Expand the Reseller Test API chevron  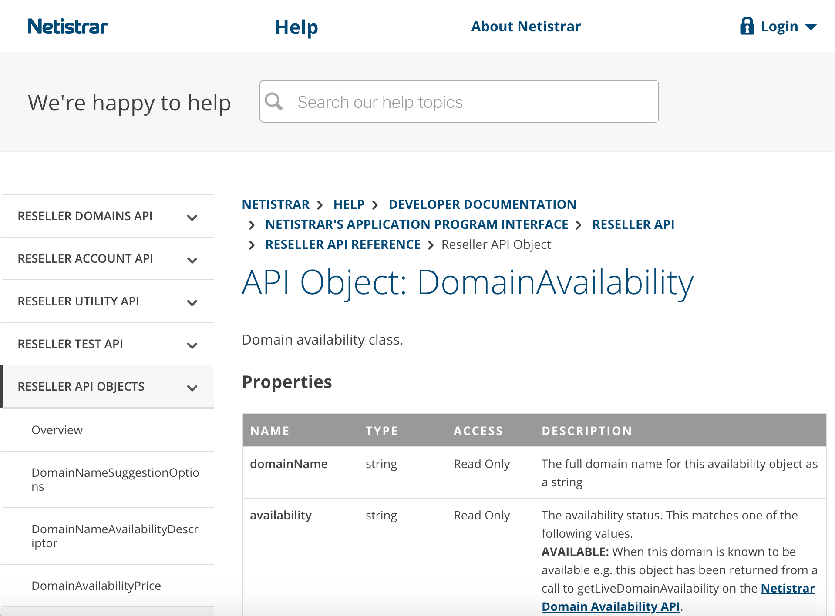click(192, 345)
